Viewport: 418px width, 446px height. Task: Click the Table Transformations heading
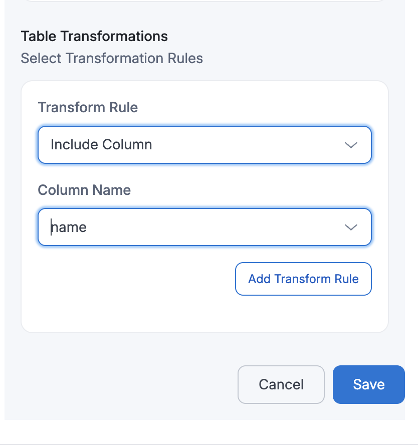point(94,36)
